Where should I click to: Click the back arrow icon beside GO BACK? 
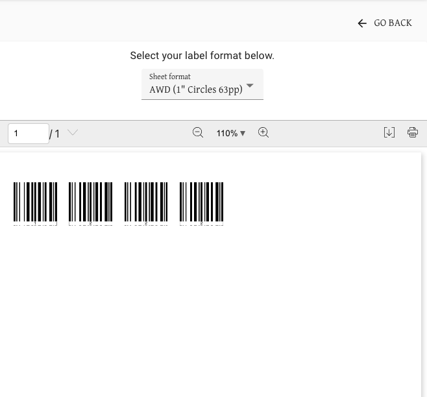point(362,23)
